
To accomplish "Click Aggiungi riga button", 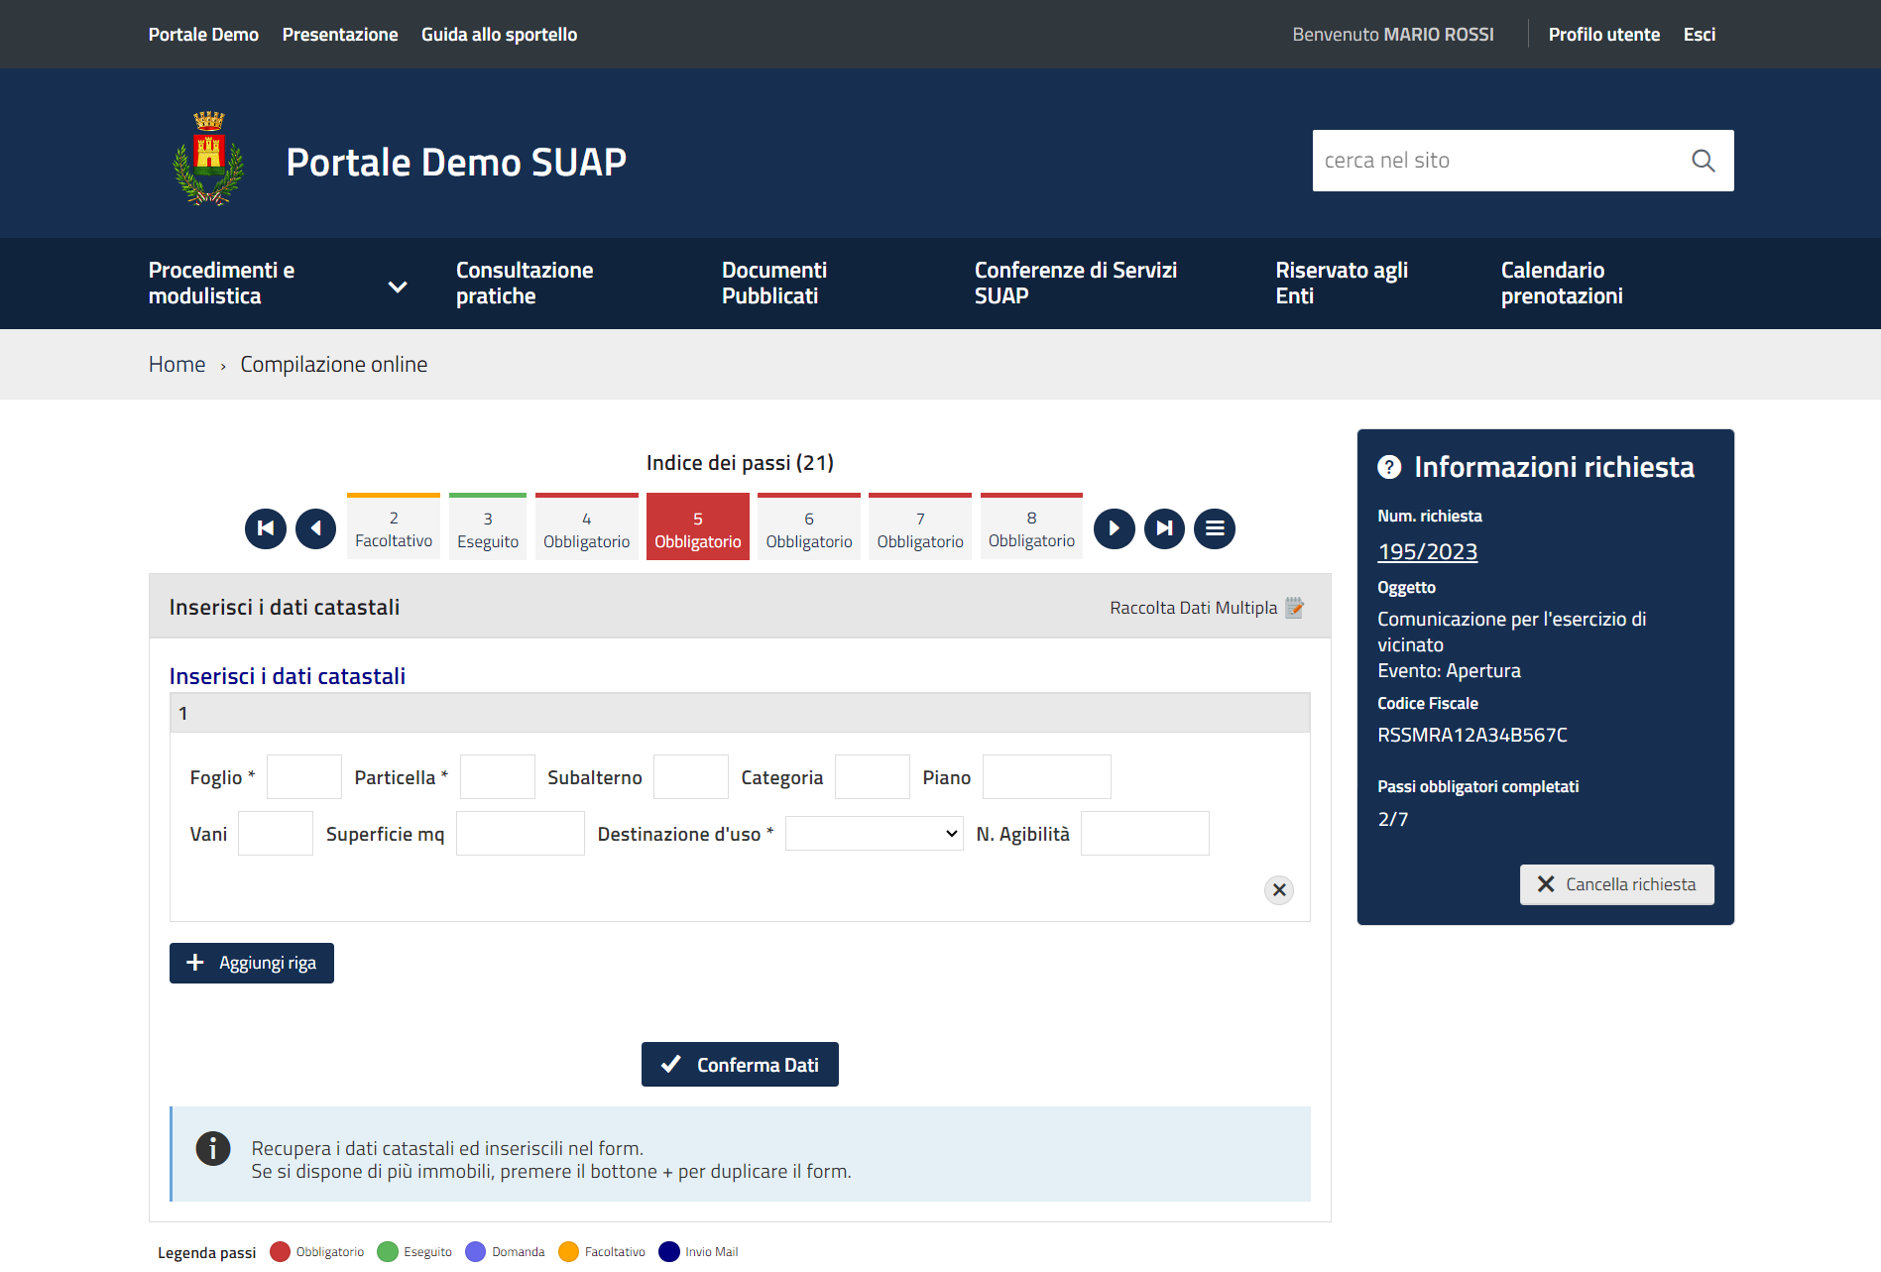I will click(252, 963).
